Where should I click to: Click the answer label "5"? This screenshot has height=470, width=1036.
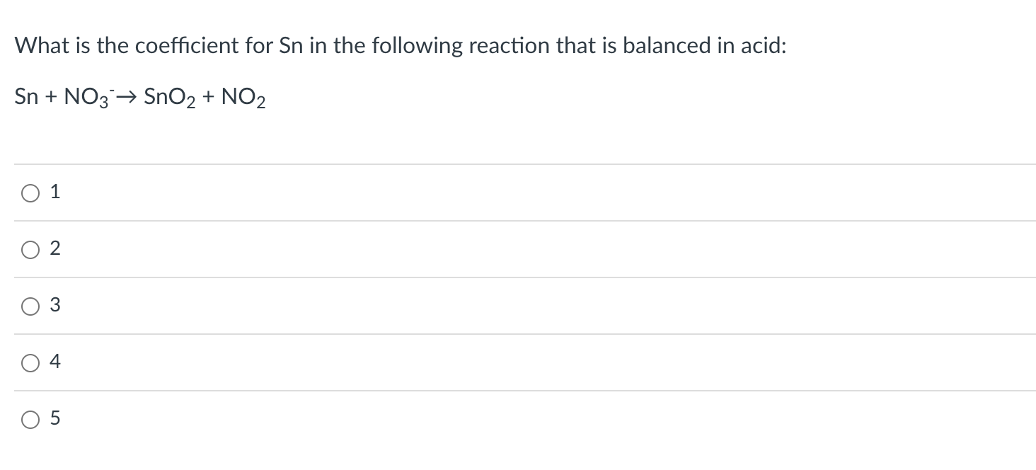pyautogui.click(x=54, y=418)
